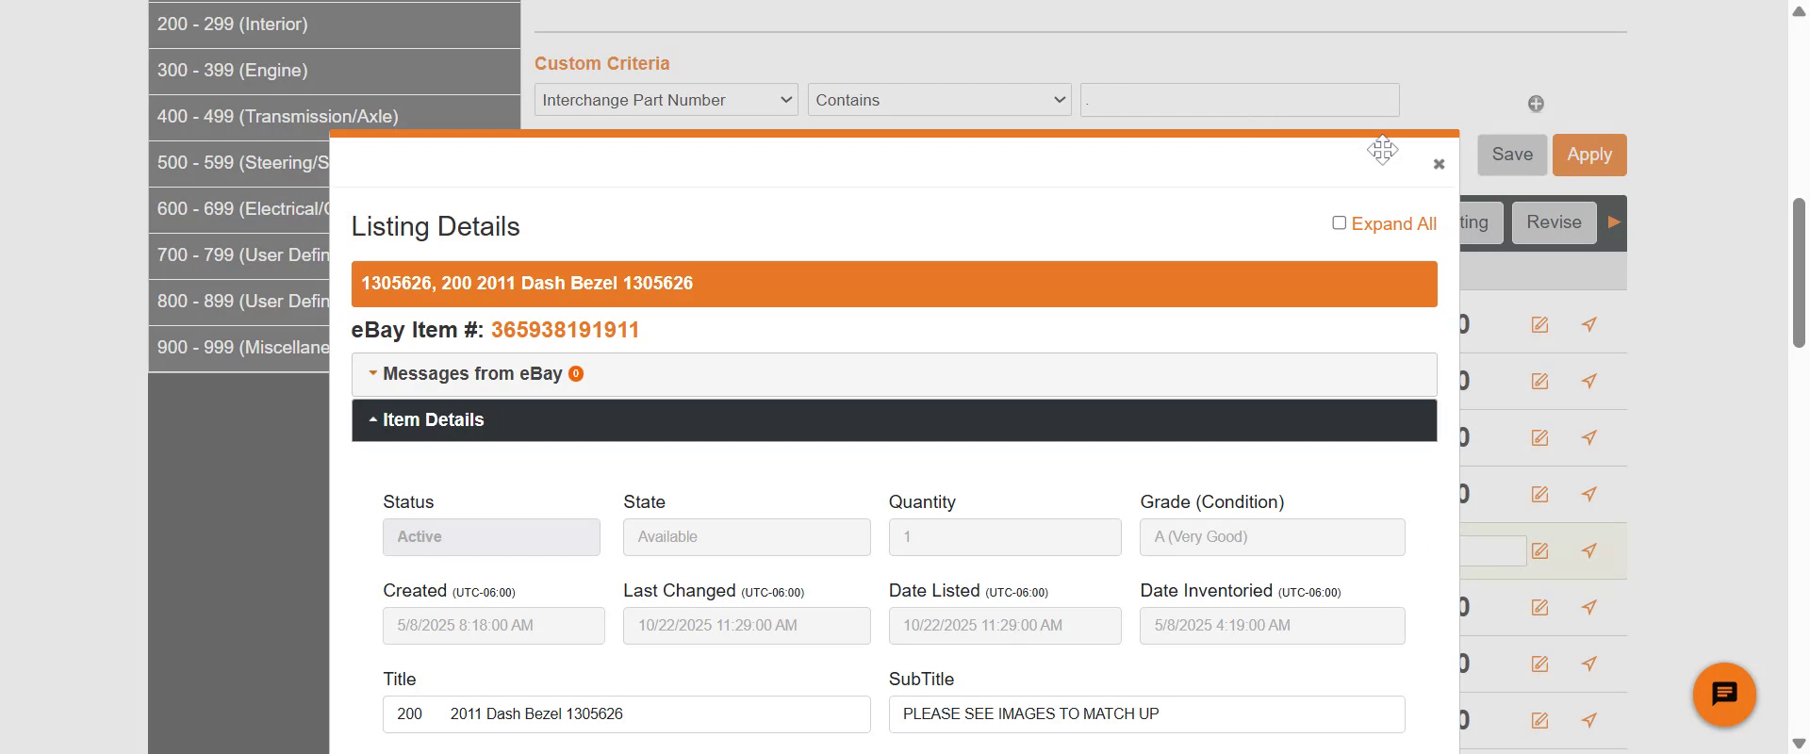Click the send arrow icon in last row
The image size is (1810, 754).
pyautogui.click(x=1589, y=721)
